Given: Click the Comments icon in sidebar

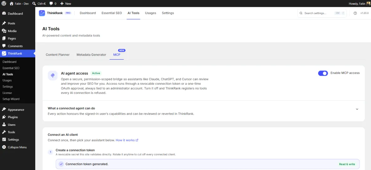Looking at the screenshot, I should 4,46.
